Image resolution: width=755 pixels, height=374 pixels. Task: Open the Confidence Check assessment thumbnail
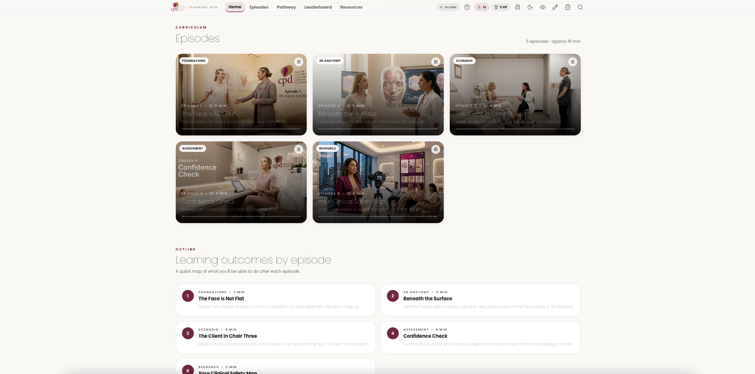pyautogui.click(x=241, y=182)
